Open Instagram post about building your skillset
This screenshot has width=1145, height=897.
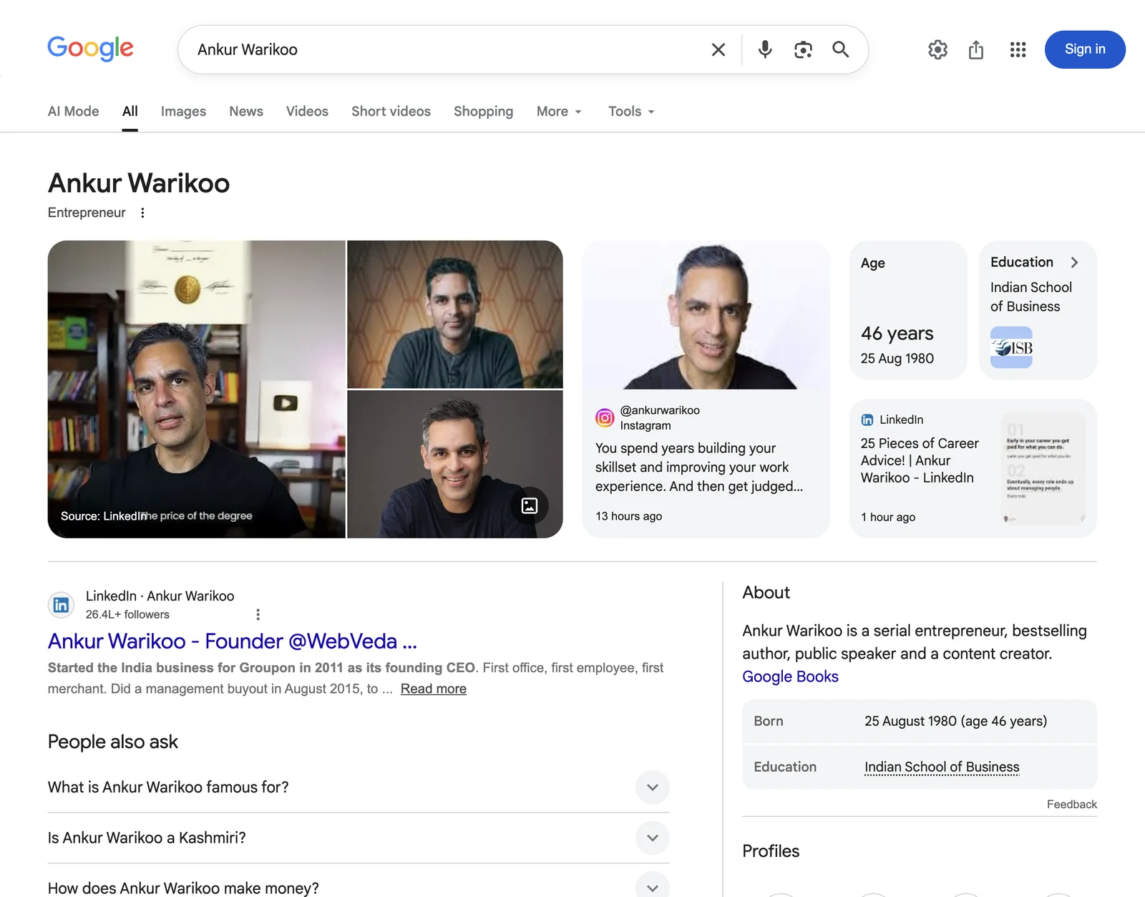[x=699, y=467]
